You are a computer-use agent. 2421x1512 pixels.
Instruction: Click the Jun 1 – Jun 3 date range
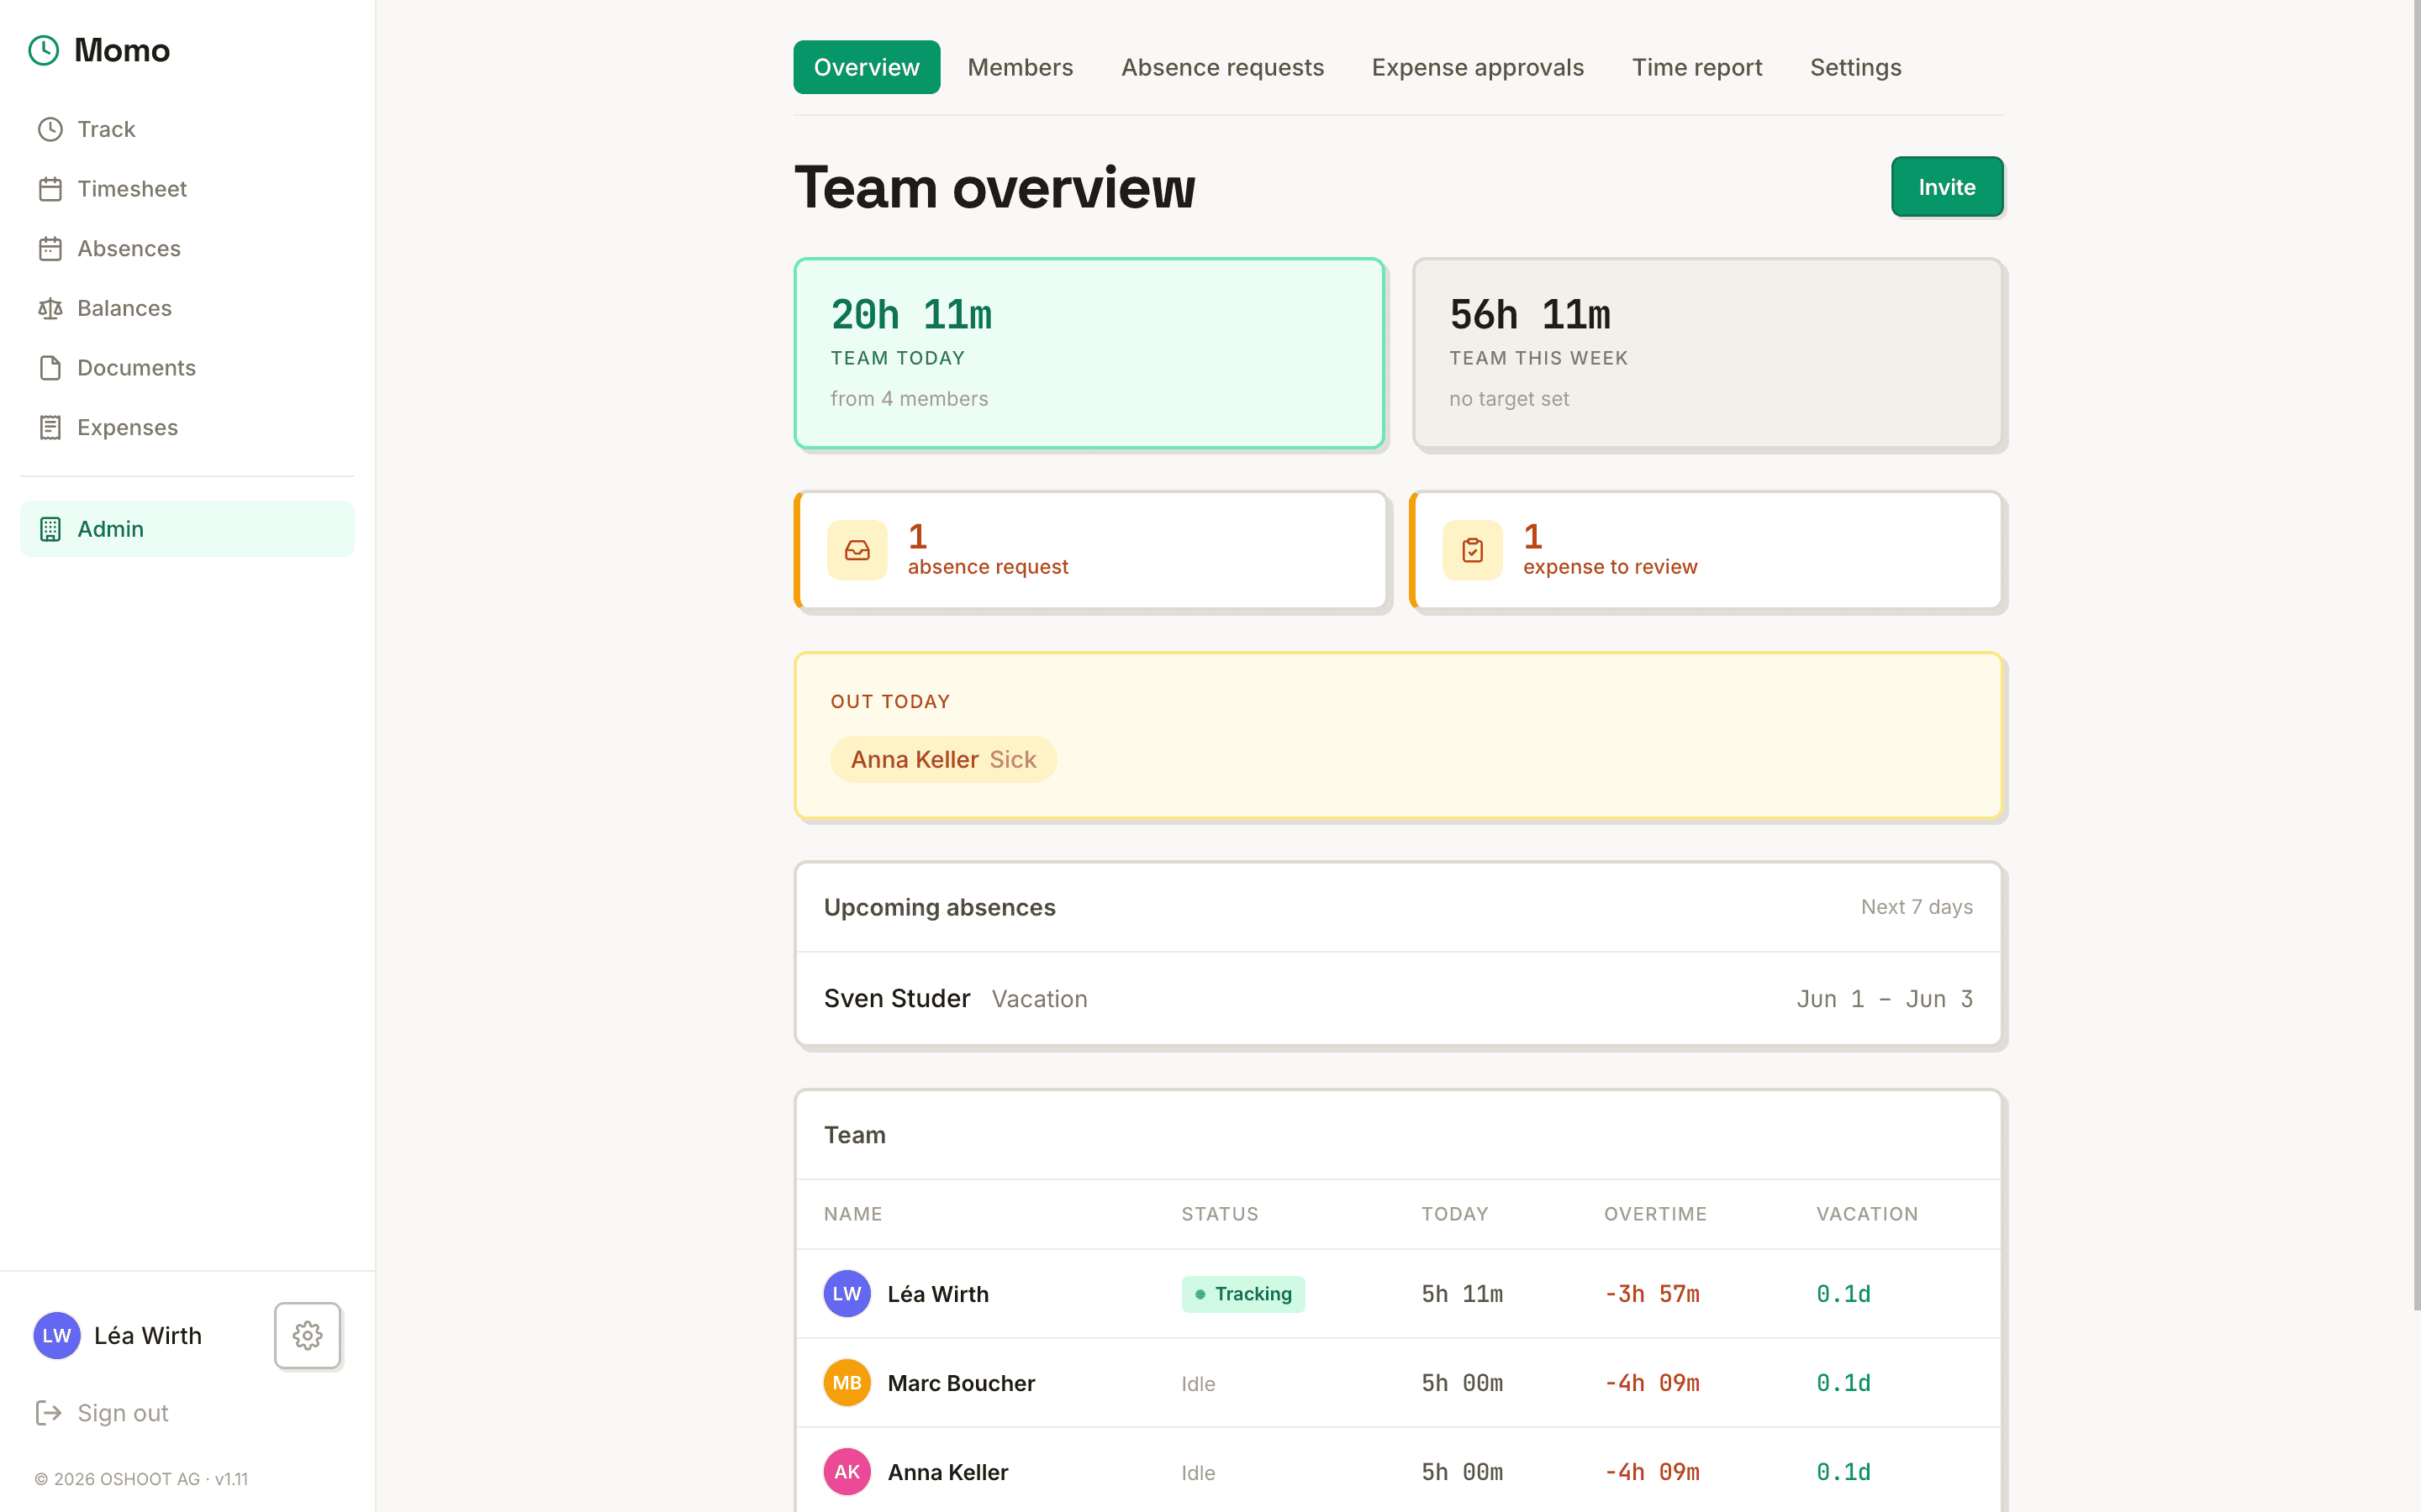tap(1885, 999)
